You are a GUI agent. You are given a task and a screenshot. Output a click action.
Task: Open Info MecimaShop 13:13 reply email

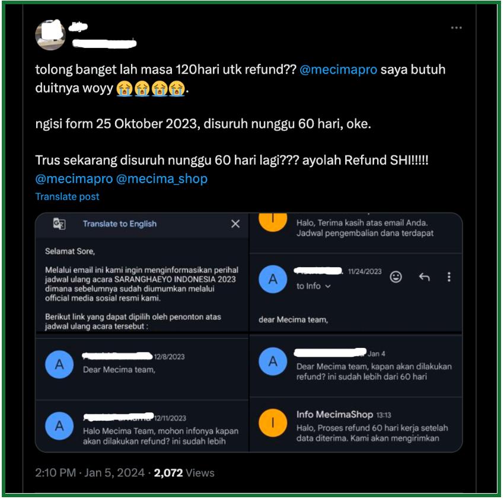pos(356,424)
